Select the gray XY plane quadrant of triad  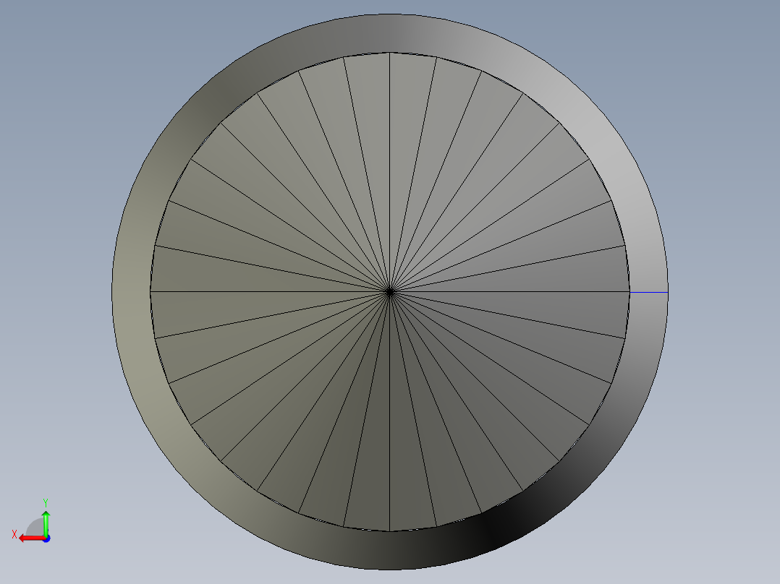(35, 528)
